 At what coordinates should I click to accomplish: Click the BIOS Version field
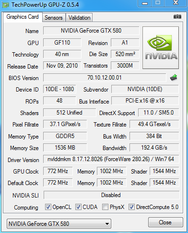click(x=105, y=78)
